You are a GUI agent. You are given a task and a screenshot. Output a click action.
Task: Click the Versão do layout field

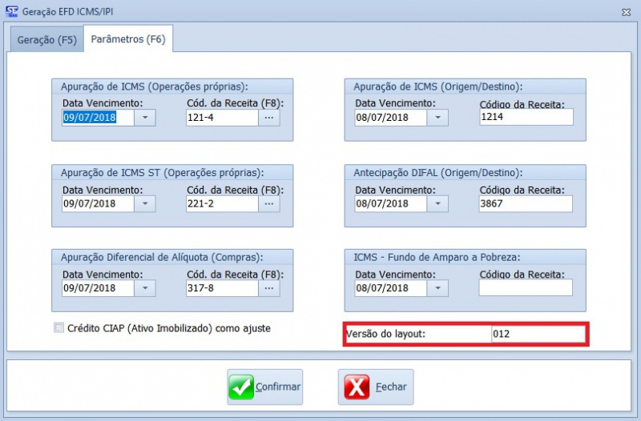[x=537, y=334]
